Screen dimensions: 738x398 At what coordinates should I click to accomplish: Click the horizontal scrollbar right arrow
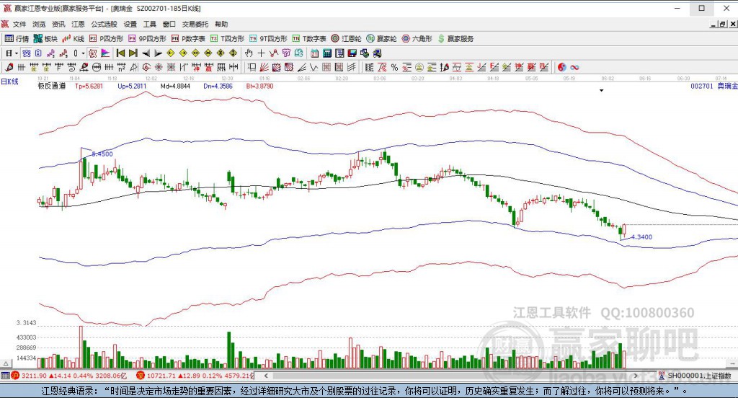pyautogui.click(x=636, y=376)
